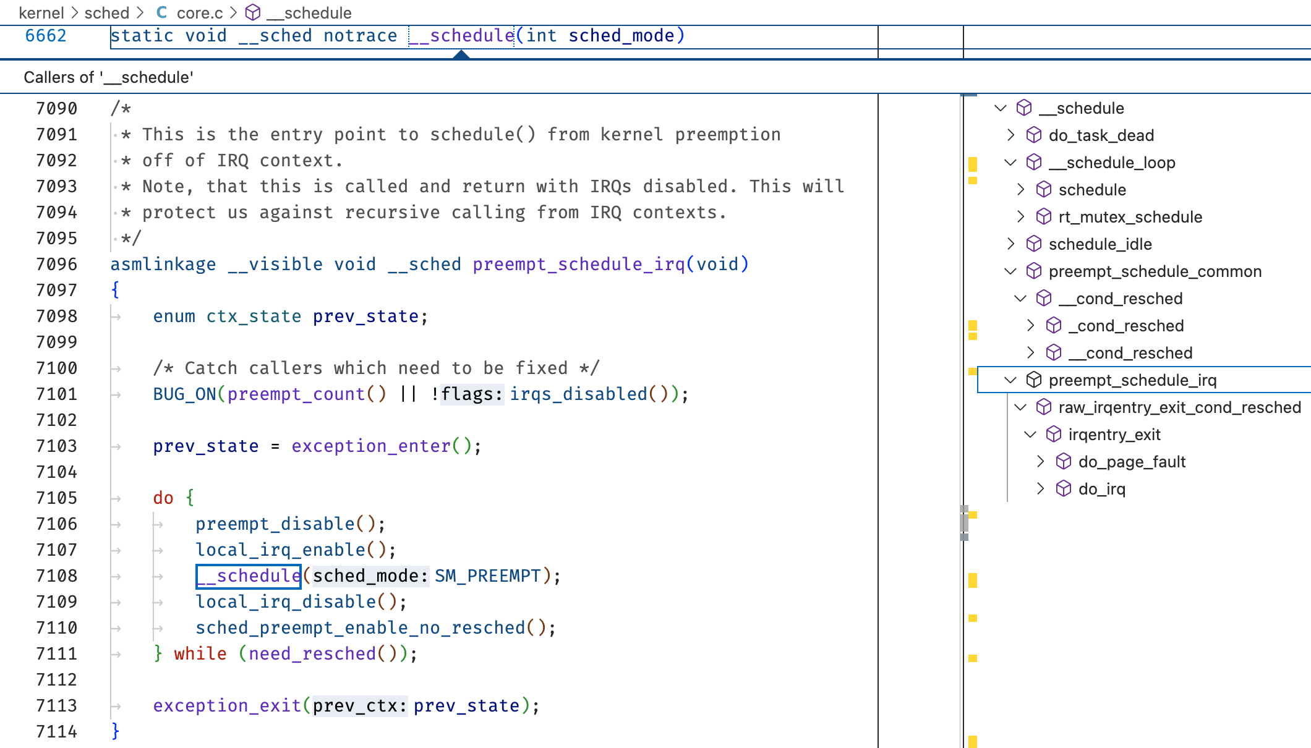This screenshot has height=748, width=1311.
Task: Click the cube icon beside do_irq
Action: [x=1063, y=489]
